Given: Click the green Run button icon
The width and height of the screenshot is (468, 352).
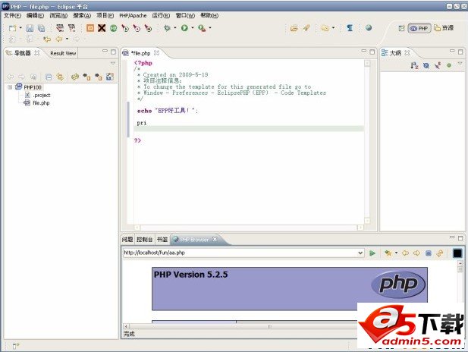Looking at the screenshot, I should pos(184,28).
